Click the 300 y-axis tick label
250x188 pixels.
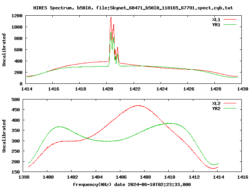pos(16,141)
